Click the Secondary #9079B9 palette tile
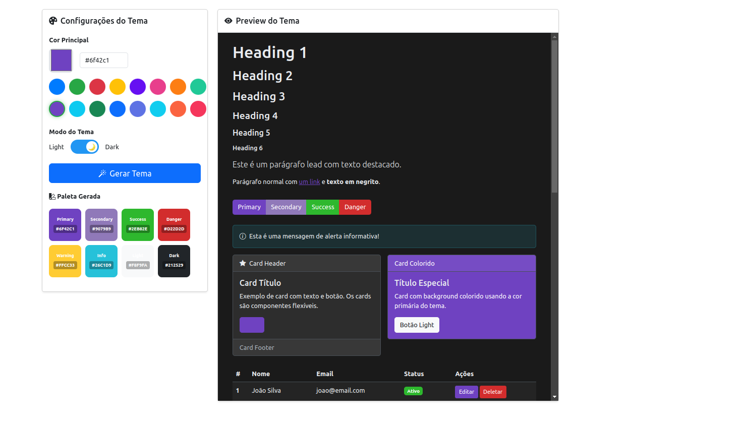Viewport: 743px width, 424px height. [x=101, y=225]
